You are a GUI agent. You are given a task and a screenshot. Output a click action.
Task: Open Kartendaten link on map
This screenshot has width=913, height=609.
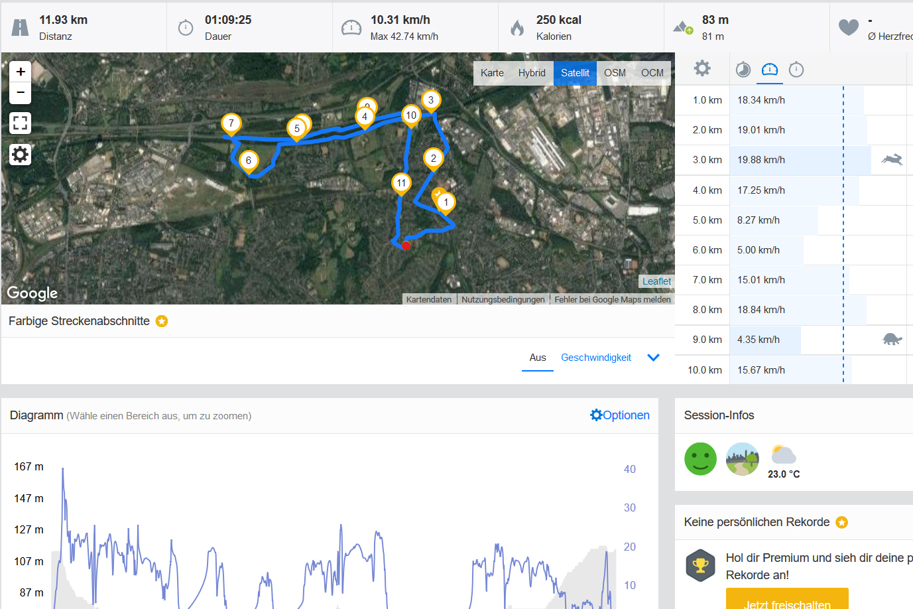point(429,299)
